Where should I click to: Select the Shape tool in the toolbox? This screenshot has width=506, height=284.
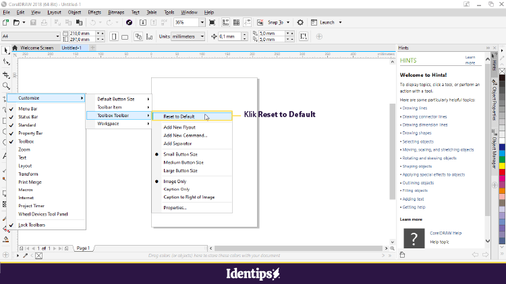tap(5, 63)
